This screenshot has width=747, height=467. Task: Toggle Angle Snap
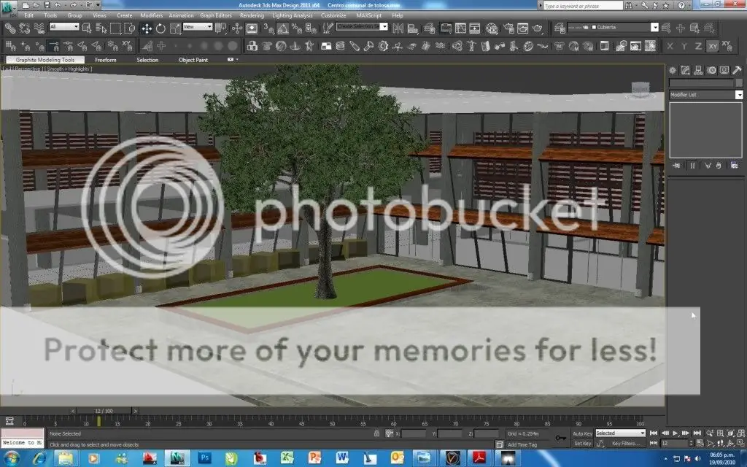[x=282, y=28]
